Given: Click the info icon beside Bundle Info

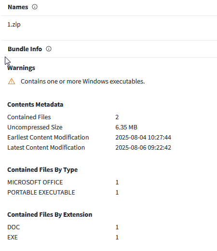Looking at the screenshot, I should (49, 49).
